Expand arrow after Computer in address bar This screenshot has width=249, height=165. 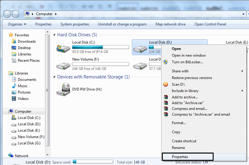coord(56,14)
